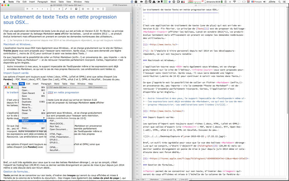Click the http://www.texts.io/news/ URL in editor
This screenshot has height=181, width=289.
167,111
